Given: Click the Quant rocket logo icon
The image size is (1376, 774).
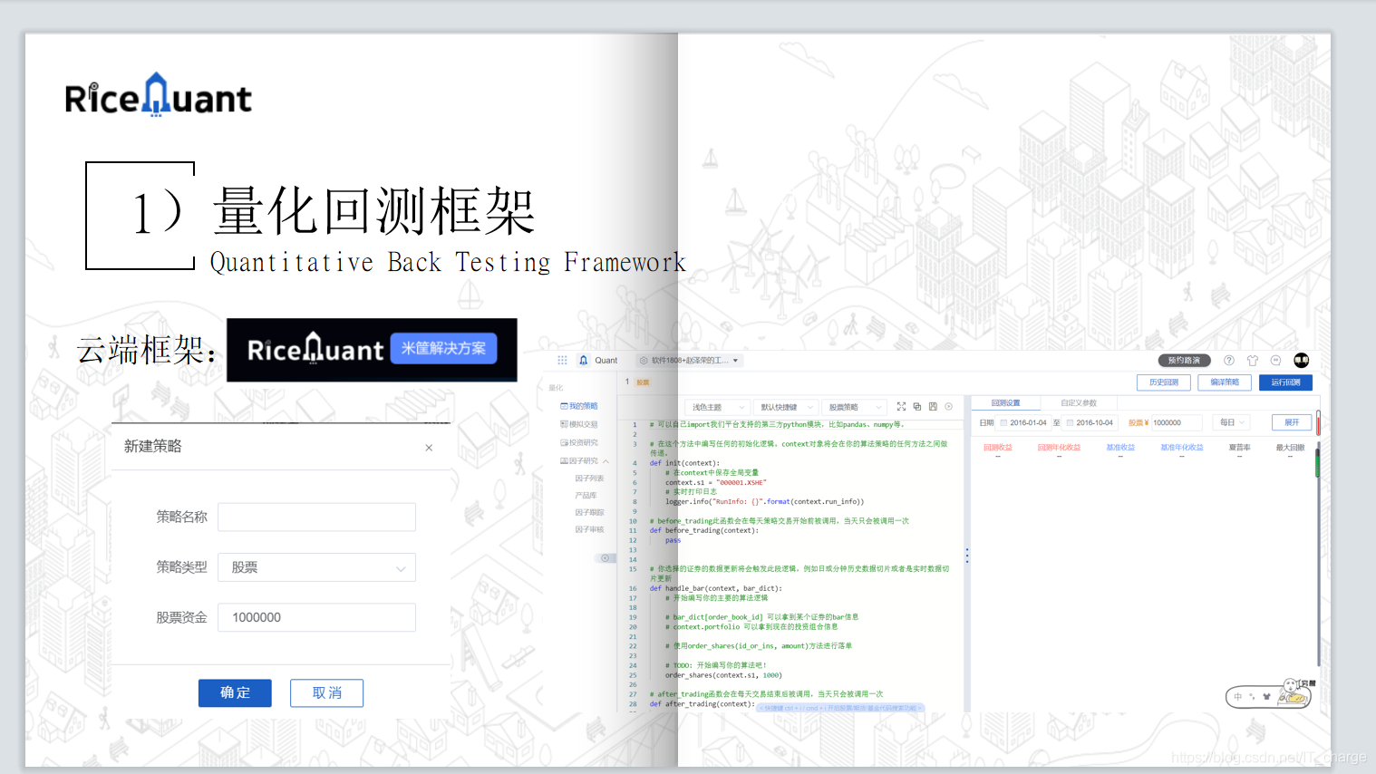Looking at the screenshot, I should point(583,360).
